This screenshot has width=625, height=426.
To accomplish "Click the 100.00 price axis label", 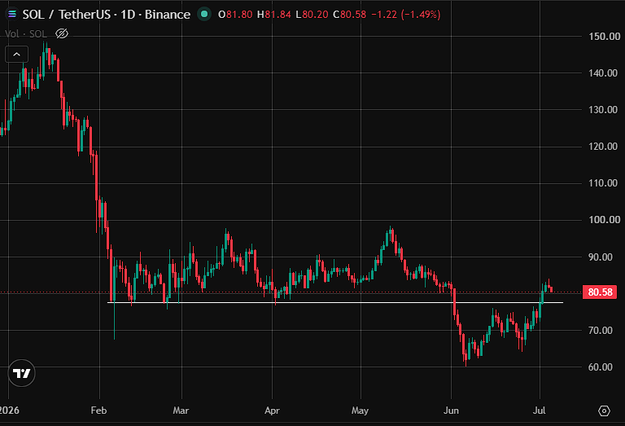I will coord(605,220).
